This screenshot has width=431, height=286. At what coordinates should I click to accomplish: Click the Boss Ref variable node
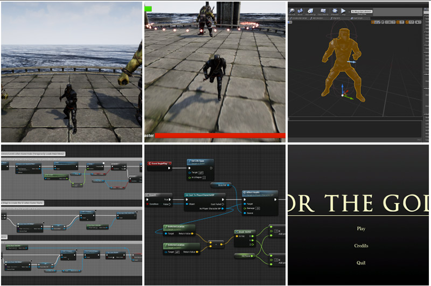pos(221,185)
